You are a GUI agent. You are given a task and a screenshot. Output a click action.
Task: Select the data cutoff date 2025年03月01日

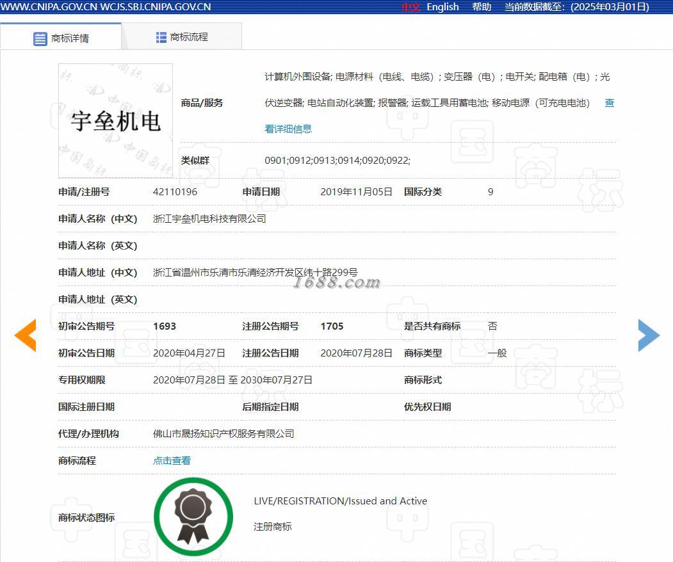click(x=610, y=7)
